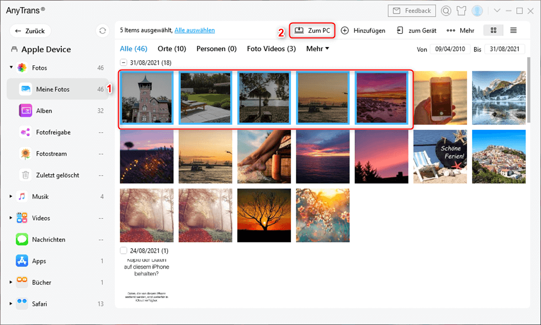
Task: Click the Zum PC button
Action: (312, 30)
